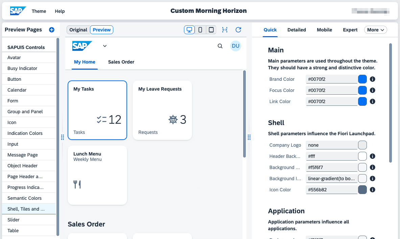Image resolution: width=400 pixels, height=239 pixels.
Task: Switch to Original view
Action: click(78, 30)
